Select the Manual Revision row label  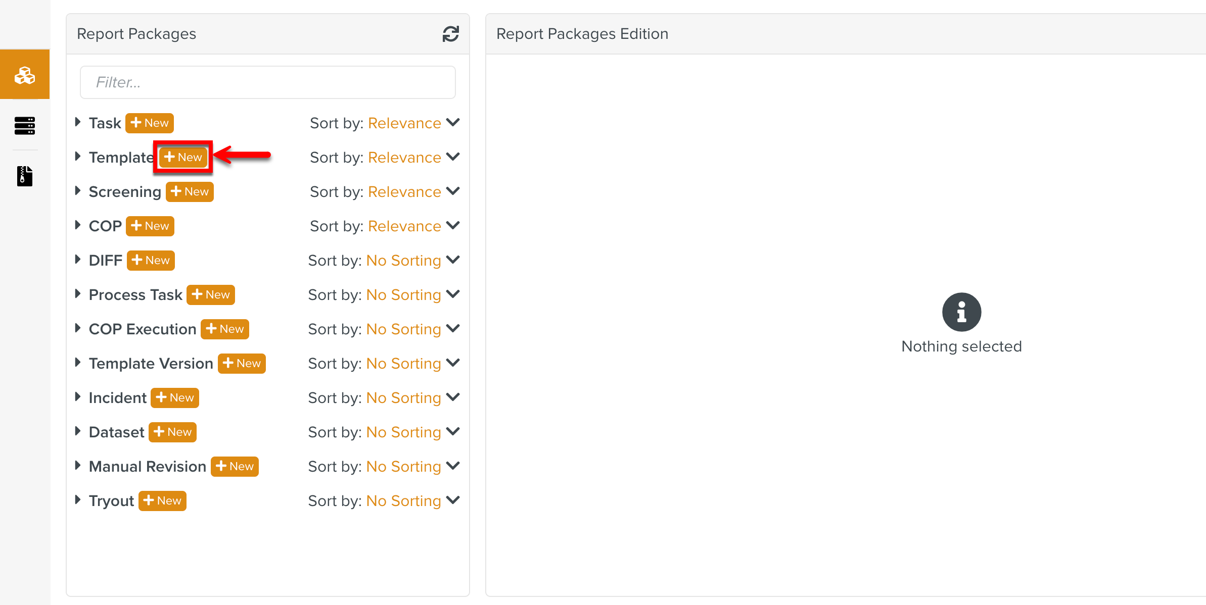coord(148,467)
